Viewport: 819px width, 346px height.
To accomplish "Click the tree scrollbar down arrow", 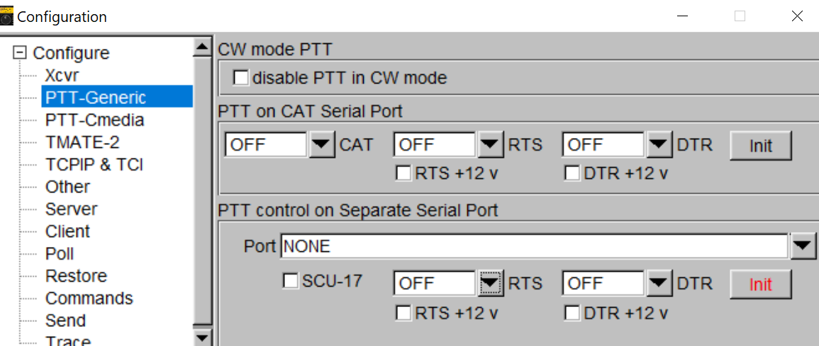I will coord(201,337).
